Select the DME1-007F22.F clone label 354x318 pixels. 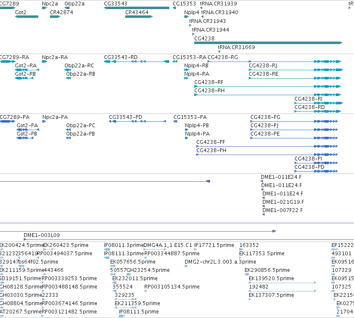pyautogui.click(x=282, y=210)
